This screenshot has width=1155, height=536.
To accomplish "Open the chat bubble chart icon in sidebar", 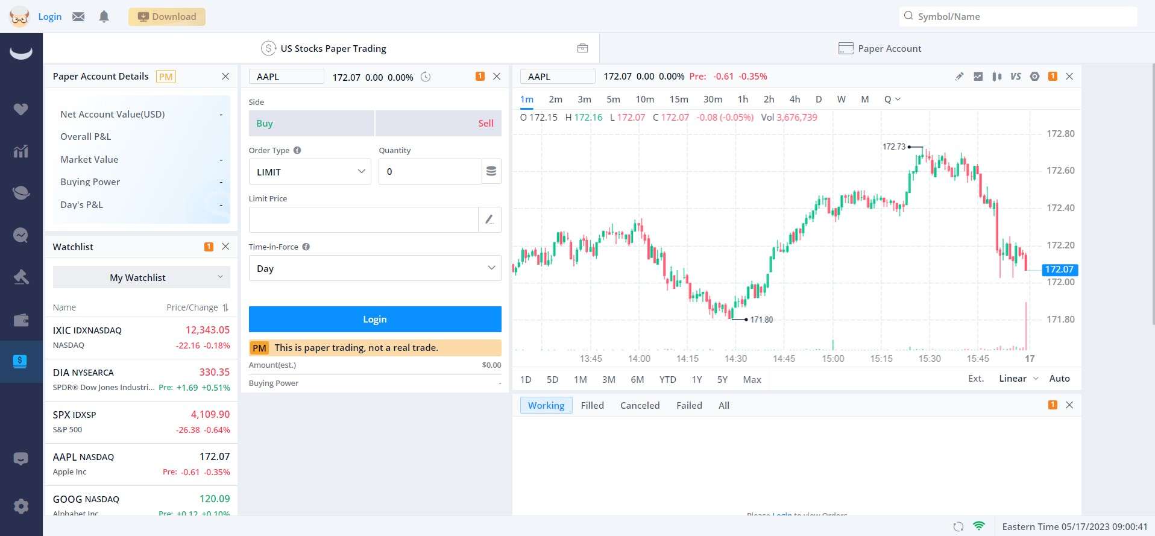I will [x=21, y=235].
